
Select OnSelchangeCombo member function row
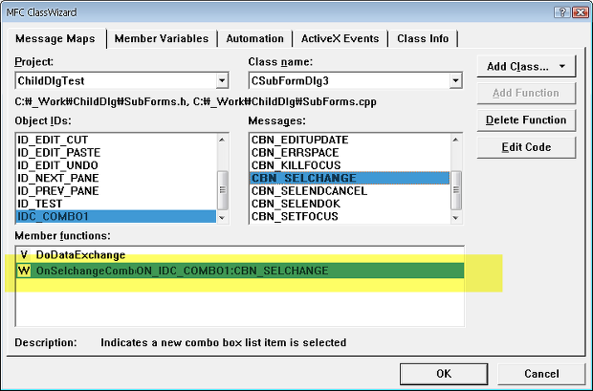pyautogui.click(x=240, y=271)
